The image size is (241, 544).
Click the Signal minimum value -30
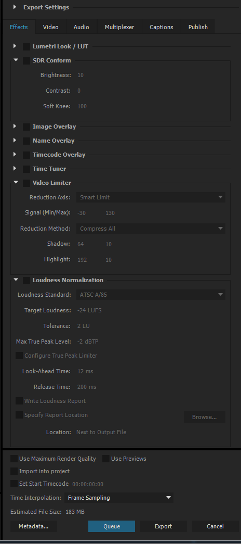click(x=82, y=213)
